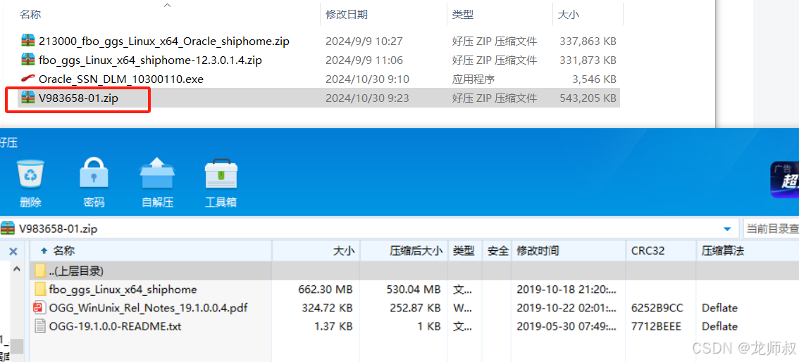Image resolution: width=799 pixels, height=362 pixels.
Task: Click the 应用程序 type cell
Action: [473, 79]
